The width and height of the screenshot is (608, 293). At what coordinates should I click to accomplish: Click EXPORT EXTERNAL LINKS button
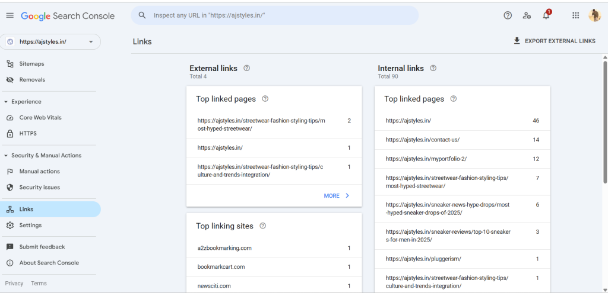[555, 41]
